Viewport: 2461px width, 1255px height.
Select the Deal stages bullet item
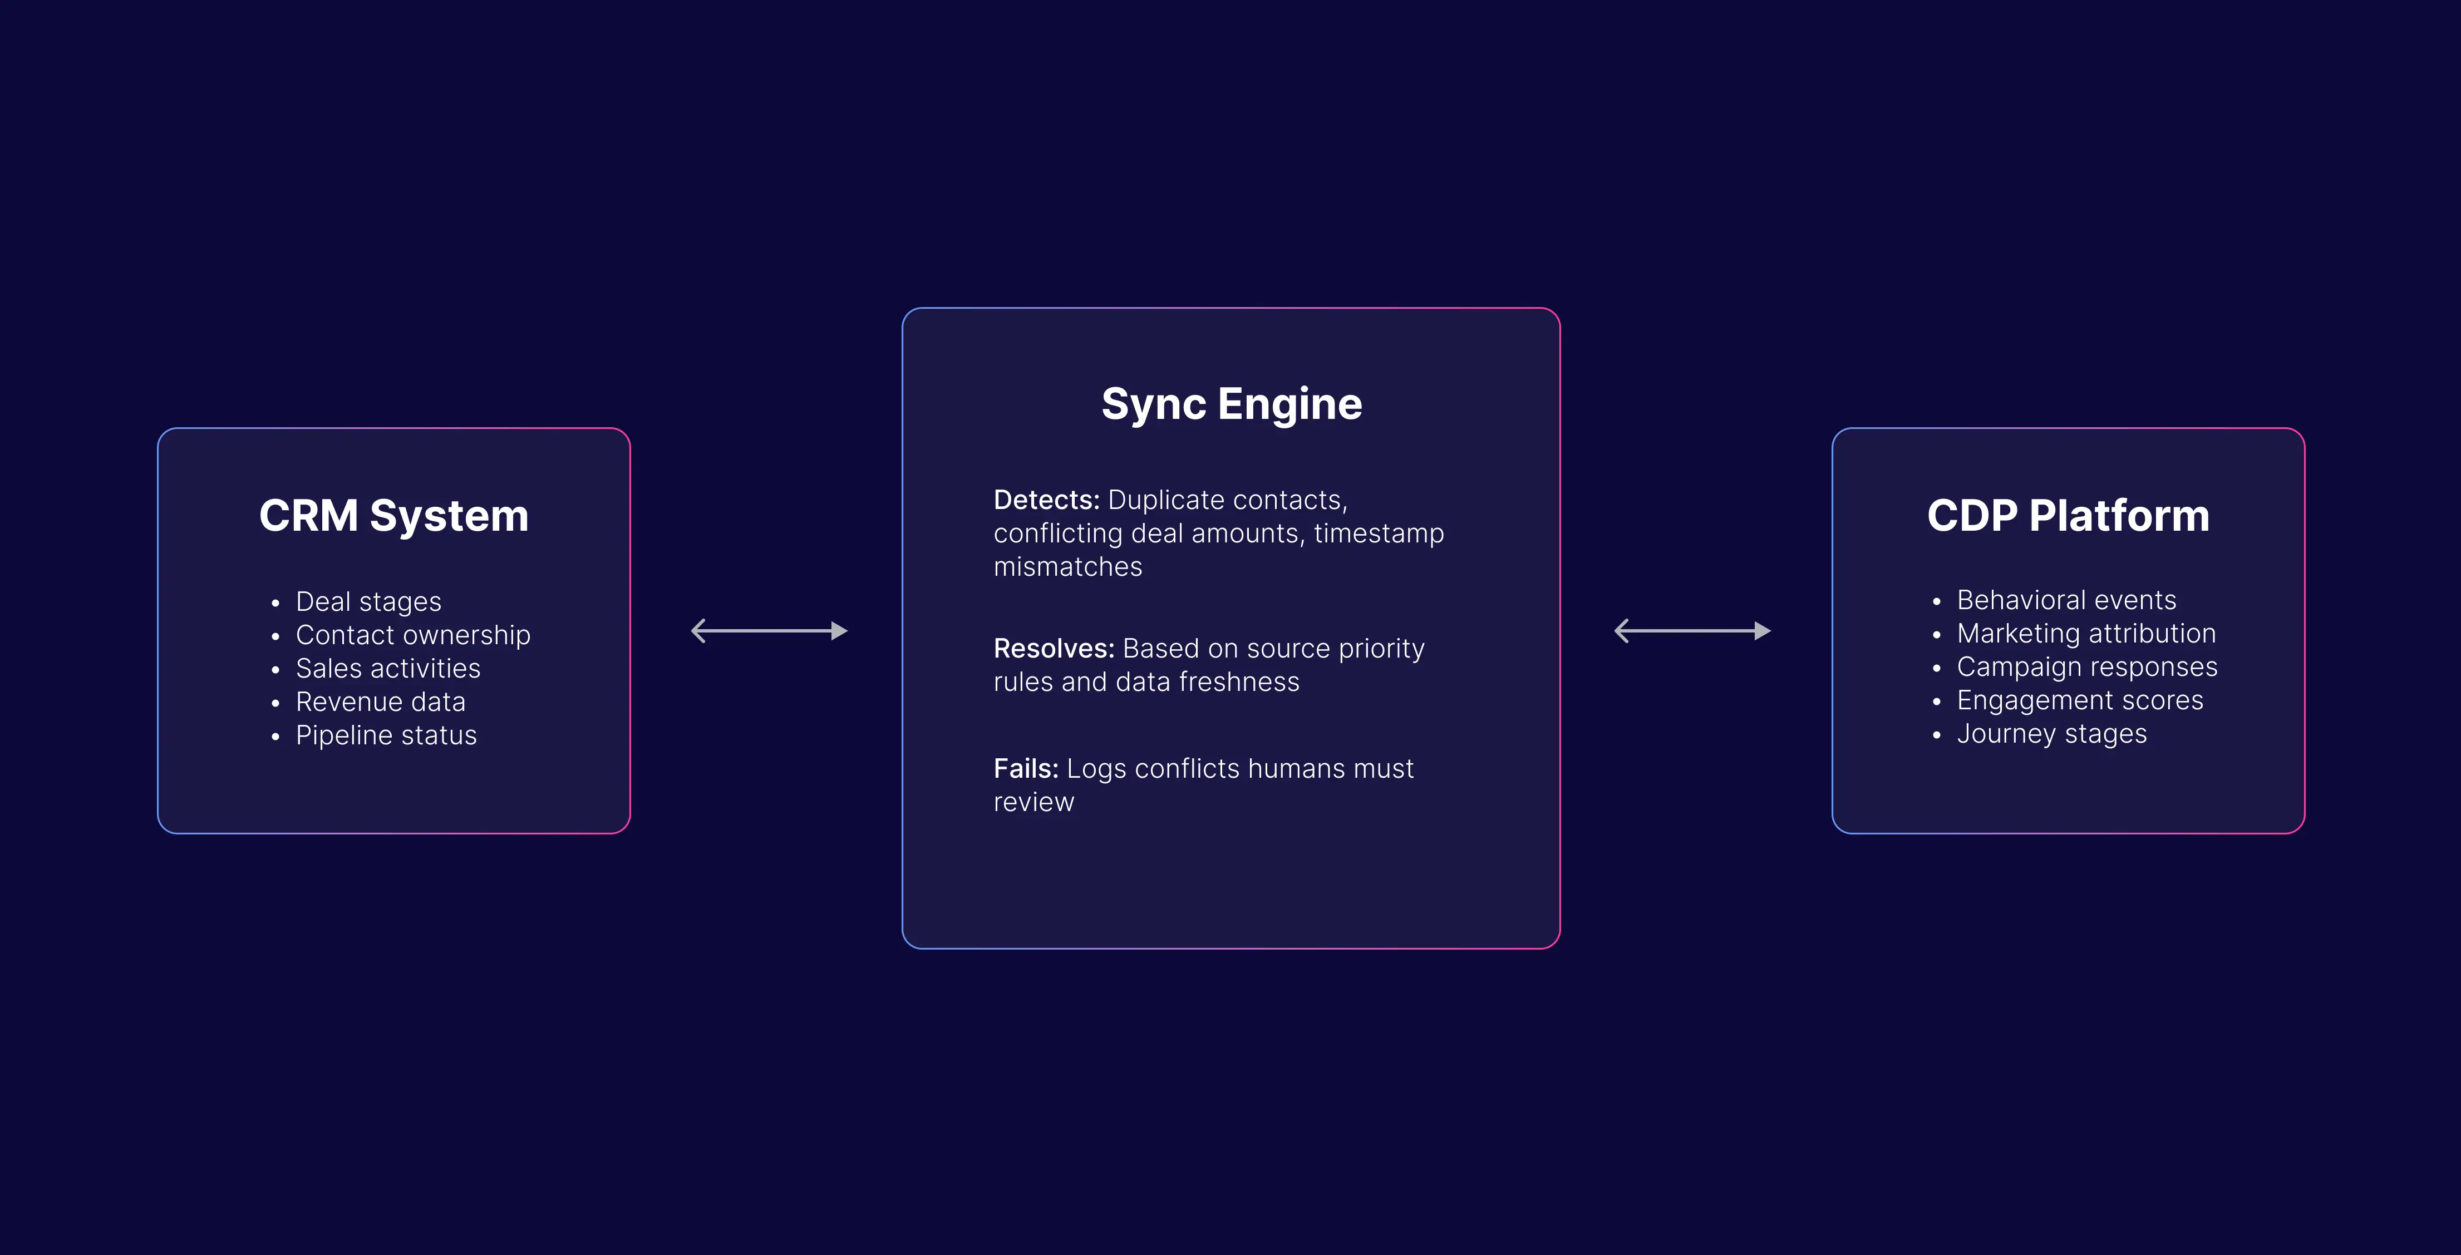click(368, 602)
